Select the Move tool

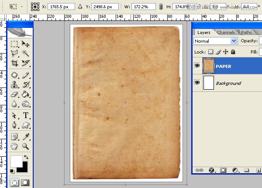[26, 44]
